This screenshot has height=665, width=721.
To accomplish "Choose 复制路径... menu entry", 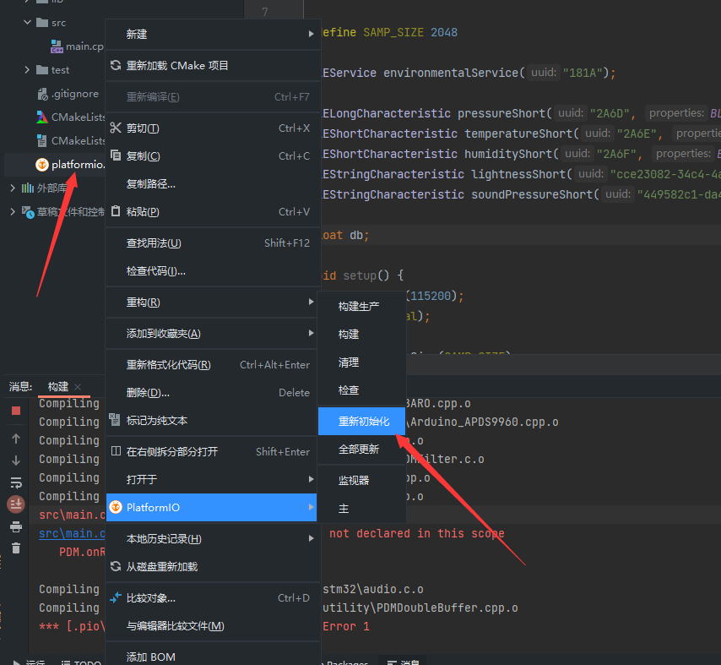I will click(213, 184).
